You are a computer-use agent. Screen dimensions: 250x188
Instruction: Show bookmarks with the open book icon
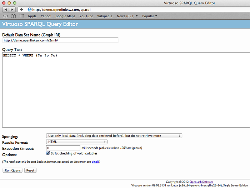(x=14, y=16)
